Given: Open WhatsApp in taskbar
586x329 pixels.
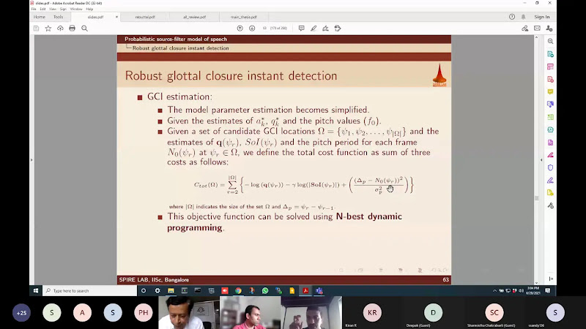Looking at the screenshot, I should pyautogui.click(x=265, y=290).
